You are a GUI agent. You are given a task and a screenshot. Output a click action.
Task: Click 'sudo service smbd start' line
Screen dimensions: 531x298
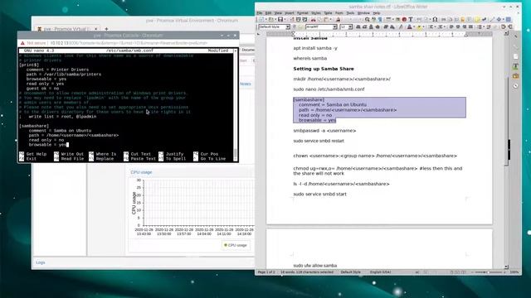coord(319,195)
